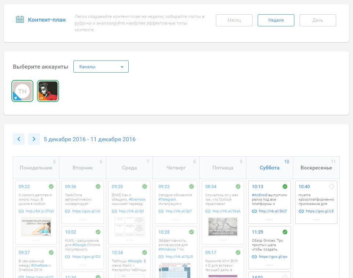Click published checkmark on Wednesday 09:20 post
This screenshot has height=278, width=353.
(x=144, y=187)
